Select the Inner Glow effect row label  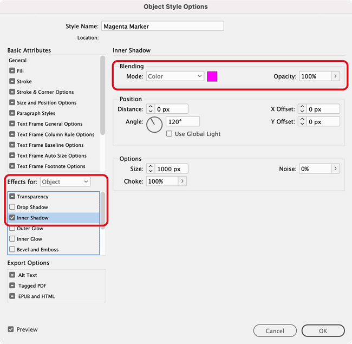tap(29, 239)
